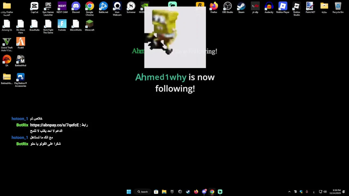Screen dimensions: 349x196
Task: Select the Paint.NET desktop shortcut
Action: 310,8
